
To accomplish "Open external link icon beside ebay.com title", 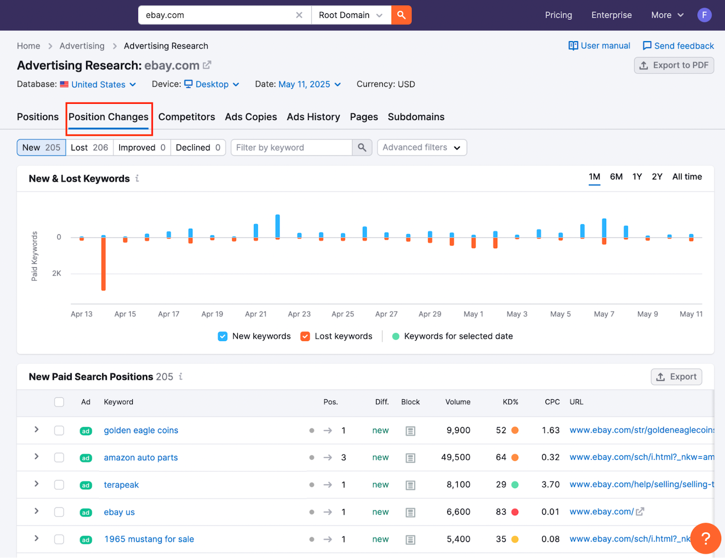I will tap(207, 65).
